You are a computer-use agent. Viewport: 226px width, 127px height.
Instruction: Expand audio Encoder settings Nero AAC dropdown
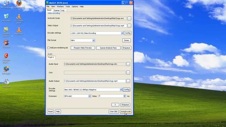tap(121, 90)
